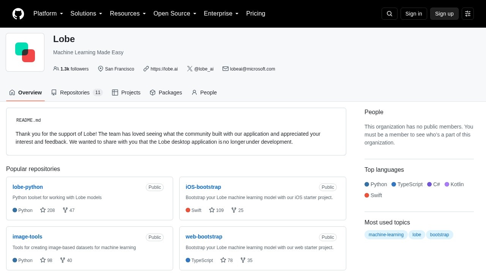
Task: Click the followers people icon
Action: point(56,69)
